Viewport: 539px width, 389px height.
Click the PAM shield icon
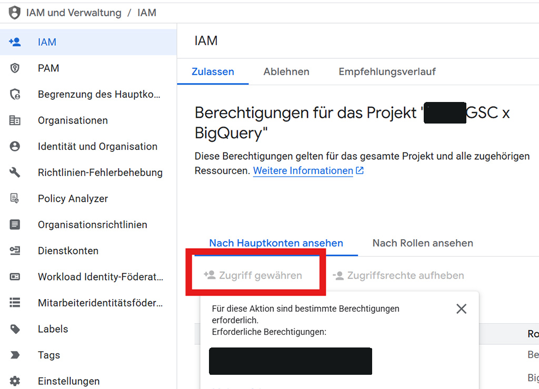15,68
